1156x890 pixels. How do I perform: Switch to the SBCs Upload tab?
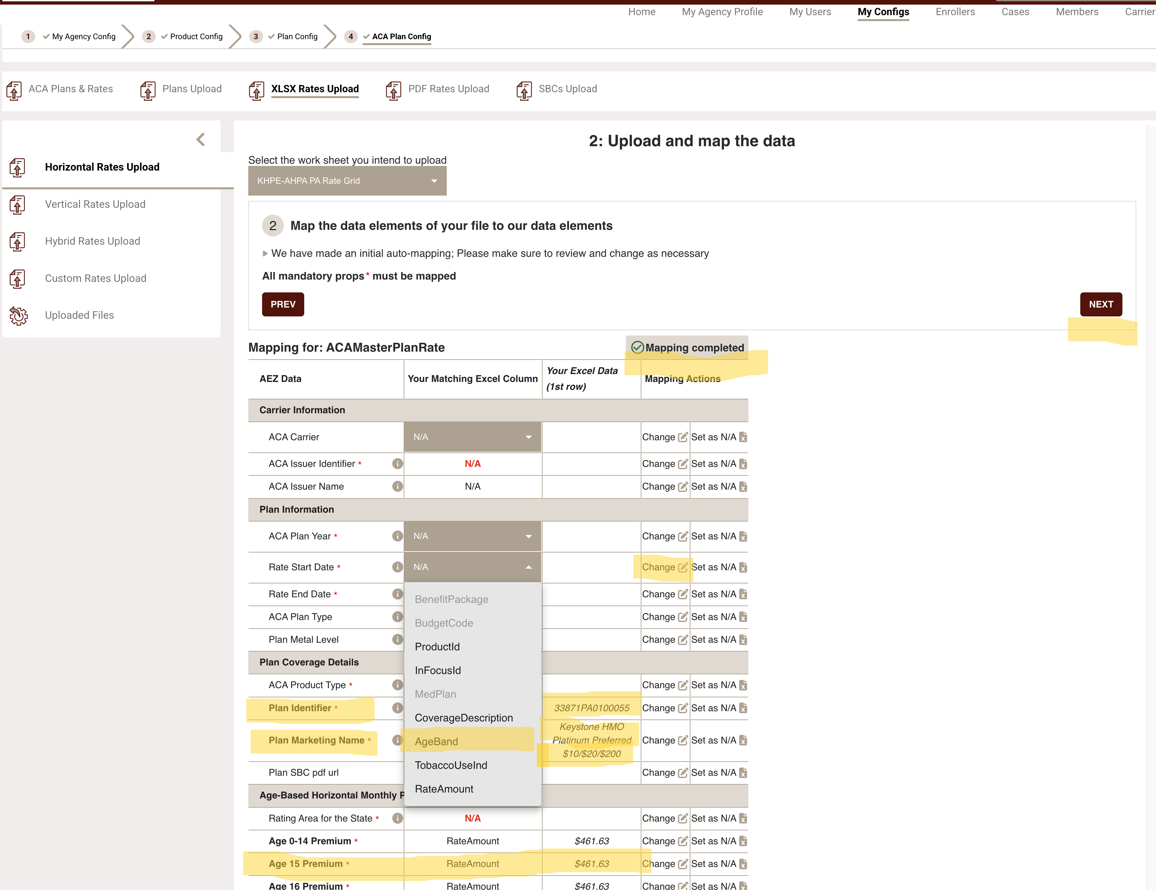coord(567,89)
